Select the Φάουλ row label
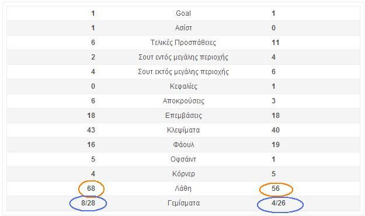The width and height of the screenshot is (365, 216). [x=183, y=145]
